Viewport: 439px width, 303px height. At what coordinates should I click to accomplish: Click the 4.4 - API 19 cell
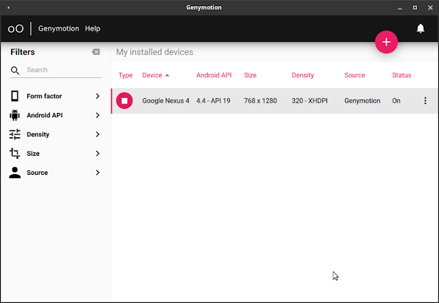pos(213,101)
